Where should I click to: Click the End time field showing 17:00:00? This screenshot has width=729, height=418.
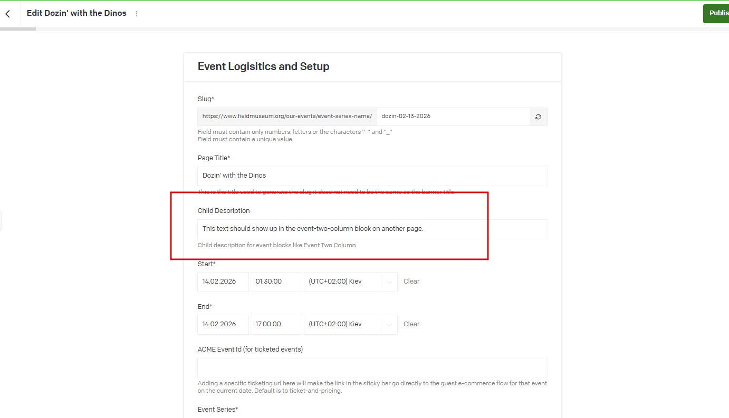276,324
